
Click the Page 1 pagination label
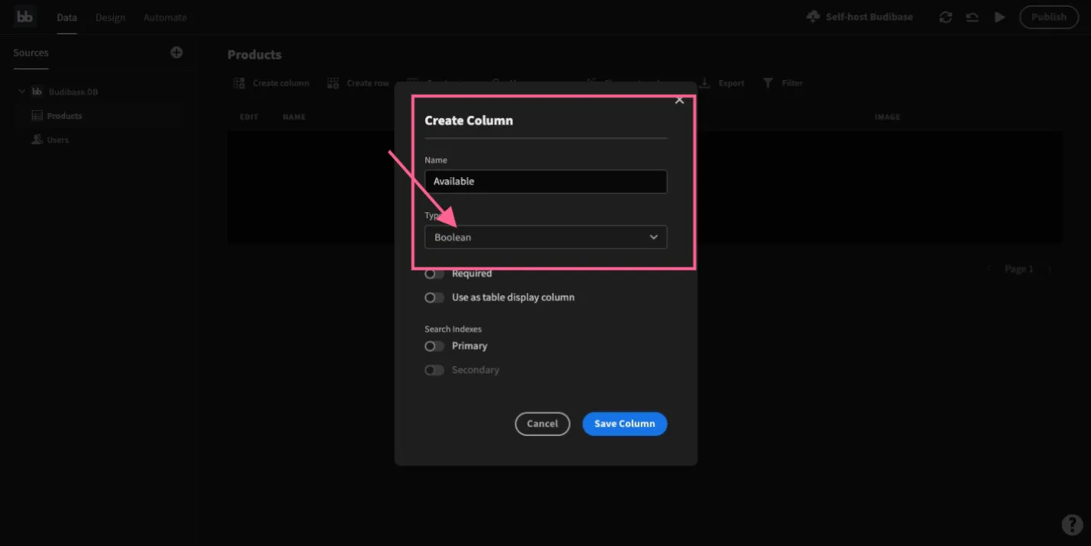click(x=1018, y=269)
